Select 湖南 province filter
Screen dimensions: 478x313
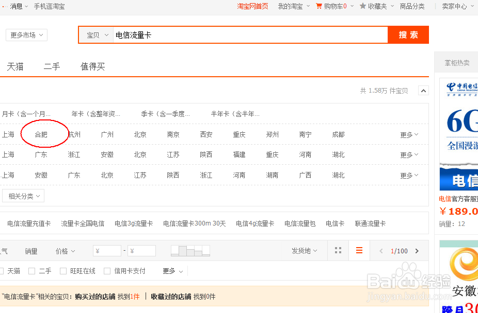(x=272, y=175)
